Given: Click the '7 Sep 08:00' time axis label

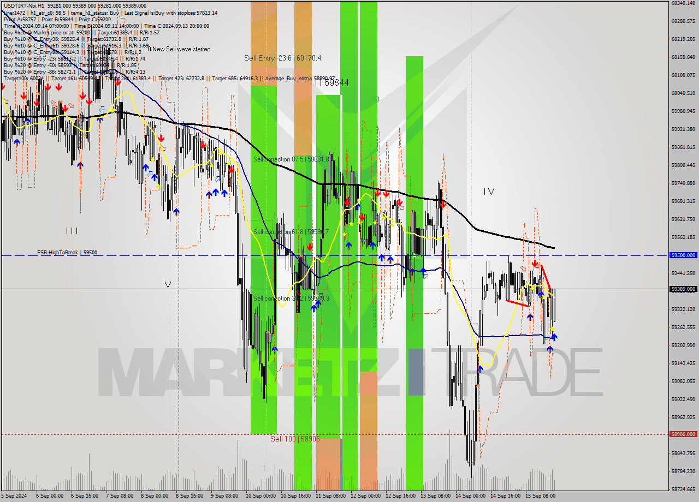Looking at the screenshot, I should pos(121,496).
